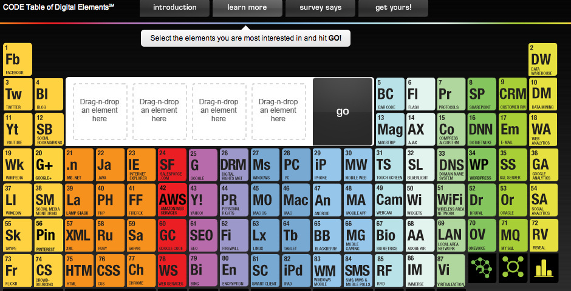Select the Wk Wikipedia element
Screen dimensions: 571x291
[18, 164]
